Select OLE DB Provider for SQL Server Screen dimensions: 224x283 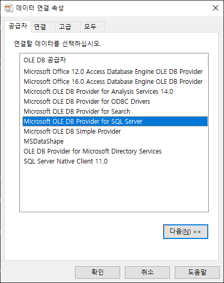pos(115,121)
